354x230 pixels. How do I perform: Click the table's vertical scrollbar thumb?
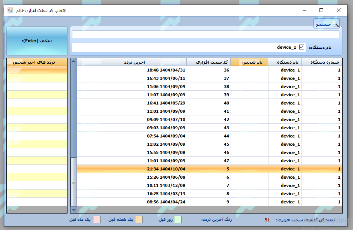pos(74,182)
